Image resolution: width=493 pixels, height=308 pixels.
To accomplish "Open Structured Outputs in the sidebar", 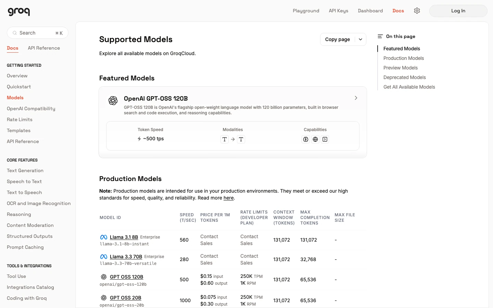I will [30, 236].
